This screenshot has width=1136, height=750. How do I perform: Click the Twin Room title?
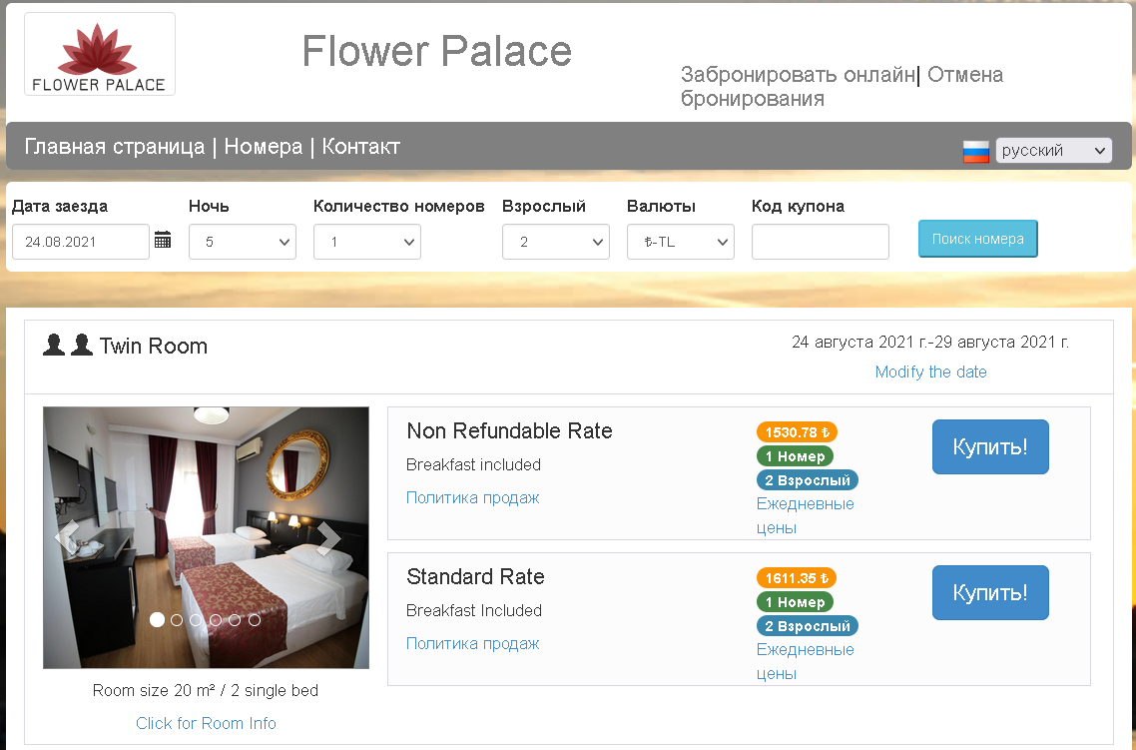point(153,346)
